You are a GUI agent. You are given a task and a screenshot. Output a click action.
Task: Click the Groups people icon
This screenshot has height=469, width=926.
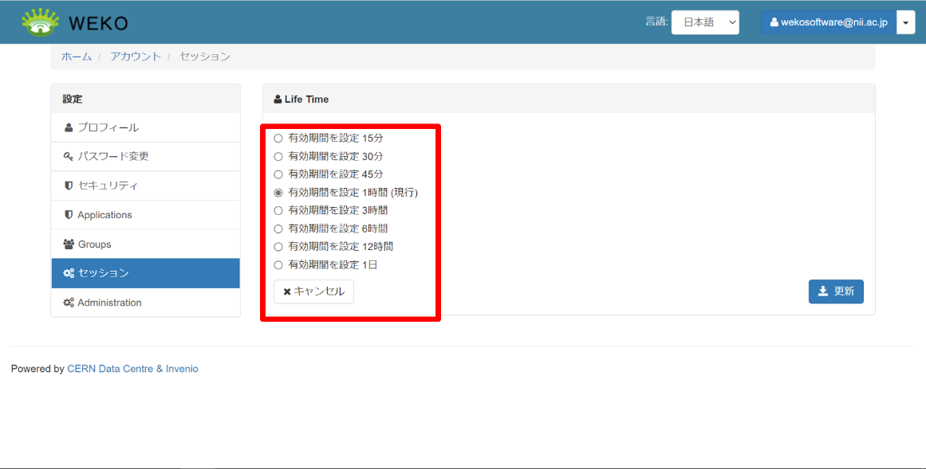[x=69, y=244]
